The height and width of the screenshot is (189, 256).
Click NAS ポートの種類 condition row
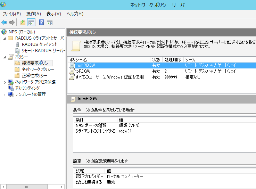tap(165, 125)
